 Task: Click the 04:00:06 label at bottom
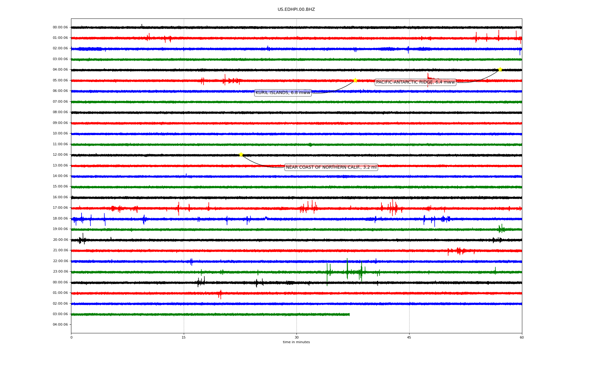(x=60, y=324)
